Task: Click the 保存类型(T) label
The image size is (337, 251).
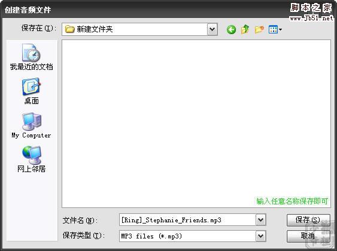Action: click(x=84, y=235)
